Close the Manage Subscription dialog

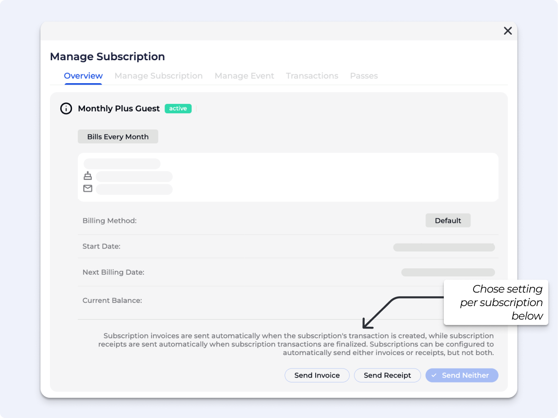click(x=508, y=31)
